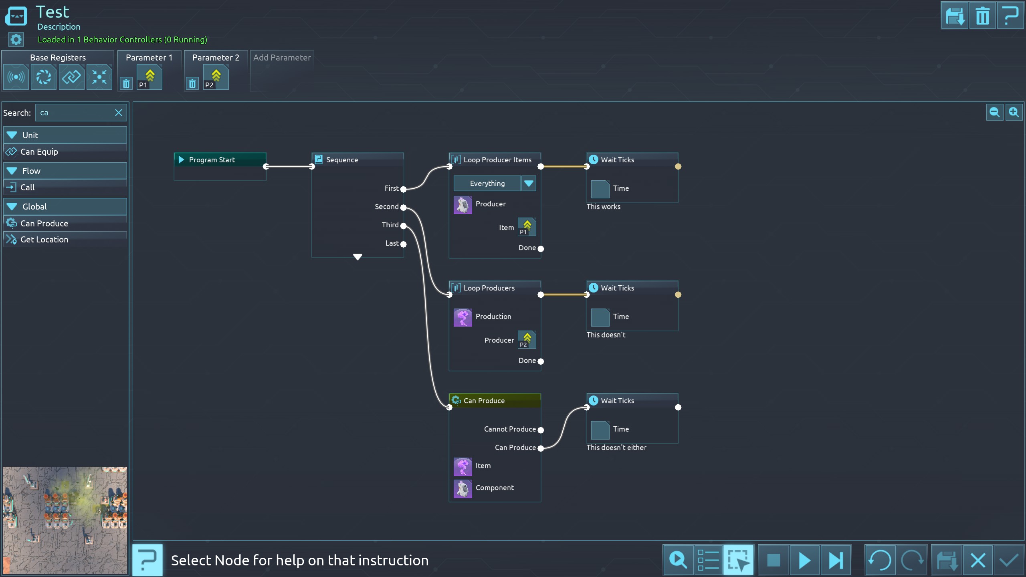Select the Can Produce instruction

pos(44,223)
